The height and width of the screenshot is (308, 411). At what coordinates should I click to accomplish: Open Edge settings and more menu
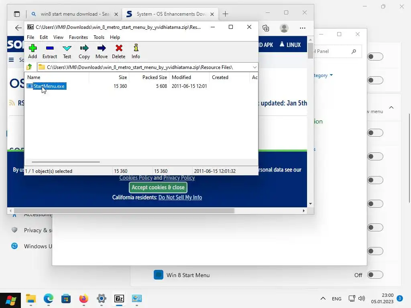(x=303, y=28)
